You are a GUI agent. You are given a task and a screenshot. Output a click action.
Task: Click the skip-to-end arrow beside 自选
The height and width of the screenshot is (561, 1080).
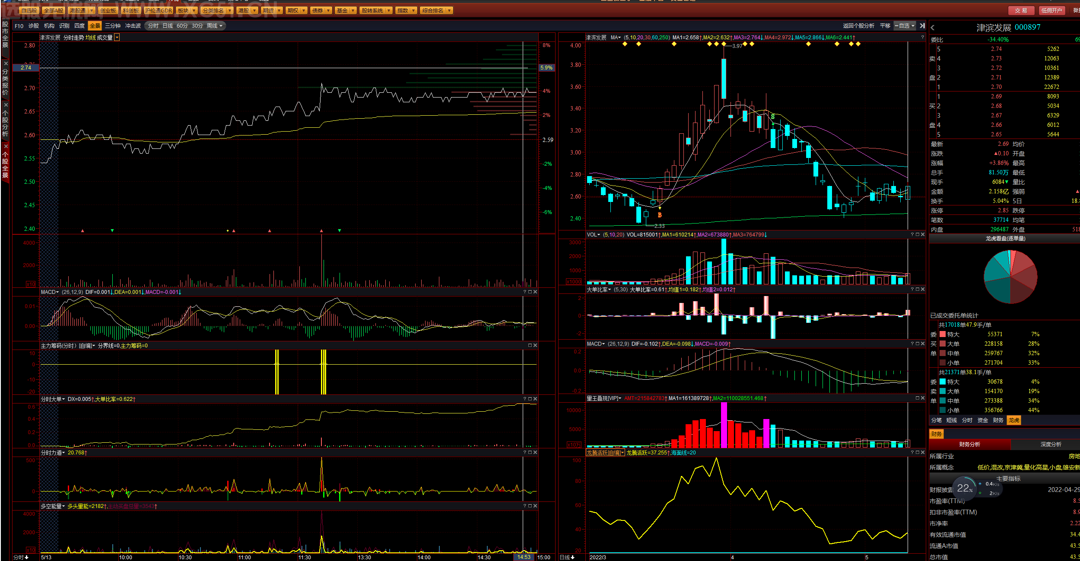[x=922, y=26]
